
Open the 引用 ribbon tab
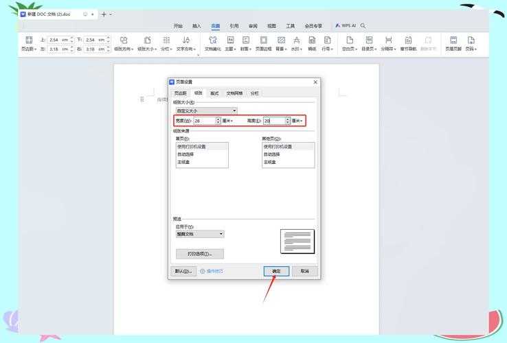(x=234, y=25)
